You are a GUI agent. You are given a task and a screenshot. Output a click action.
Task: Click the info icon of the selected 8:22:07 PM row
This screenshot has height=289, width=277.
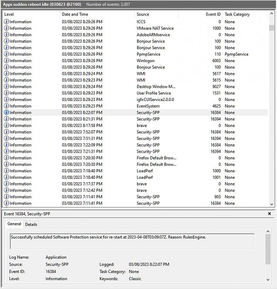click(x=7, y=112)
